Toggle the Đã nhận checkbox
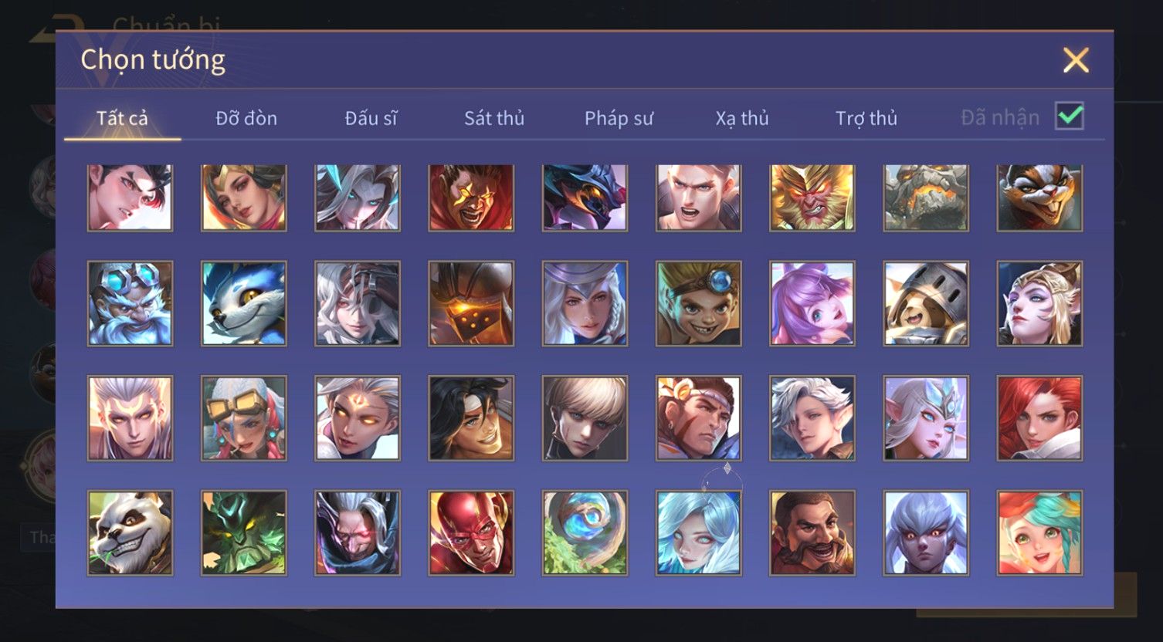This screenshot has width=1163, height=642. (1070, 117)
